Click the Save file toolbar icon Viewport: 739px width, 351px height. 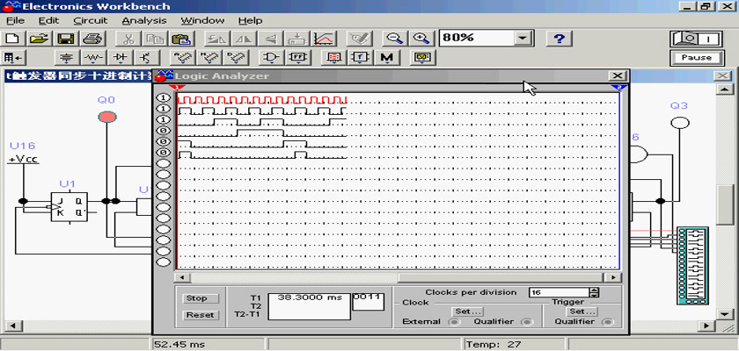coord(65,39)
